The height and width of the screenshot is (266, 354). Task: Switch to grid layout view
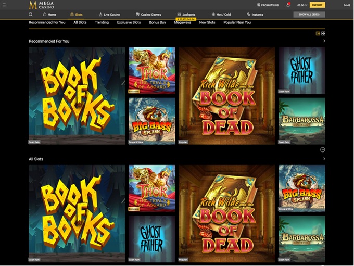click(x=323, y=33)
